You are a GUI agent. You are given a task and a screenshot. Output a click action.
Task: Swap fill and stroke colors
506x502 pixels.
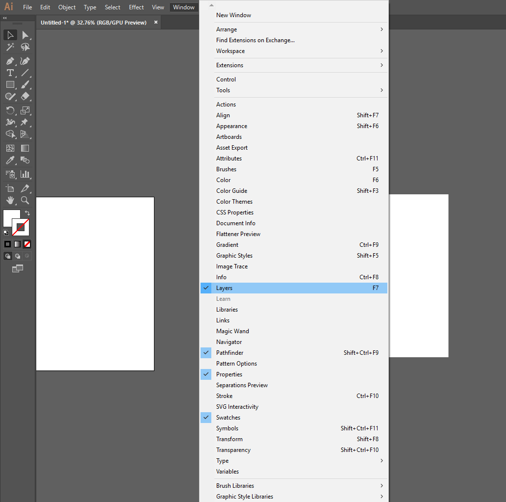coord(27,213)
